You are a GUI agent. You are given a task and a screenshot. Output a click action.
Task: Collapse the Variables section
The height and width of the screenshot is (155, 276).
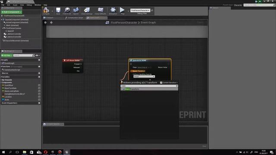tap(1, 77)
